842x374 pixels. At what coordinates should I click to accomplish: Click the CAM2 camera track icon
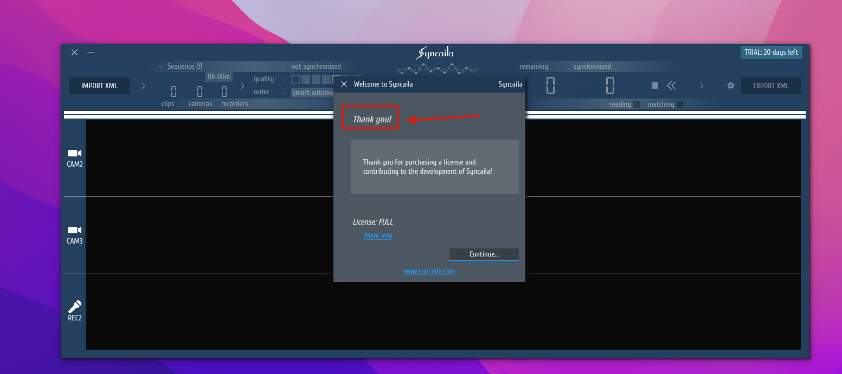(x=74, y=154)
